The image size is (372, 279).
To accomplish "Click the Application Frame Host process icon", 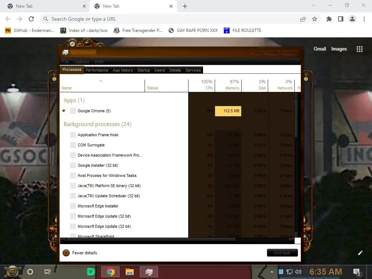I will click(x=73, y=135).
